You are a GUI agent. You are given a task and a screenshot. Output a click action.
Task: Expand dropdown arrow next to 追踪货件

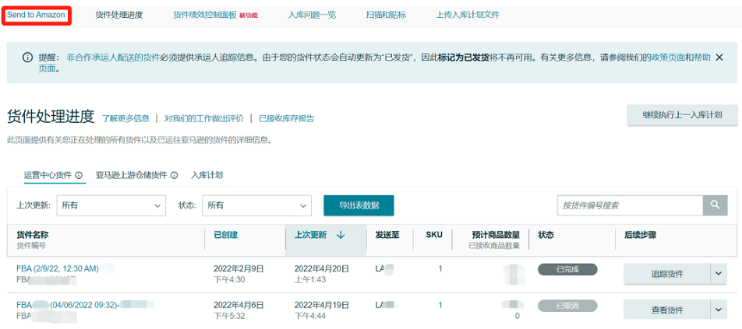click(718, 274)
